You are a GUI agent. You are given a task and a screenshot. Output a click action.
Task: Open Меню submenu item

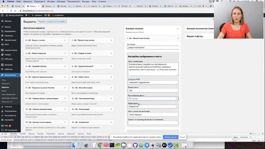tap(4, 91)
